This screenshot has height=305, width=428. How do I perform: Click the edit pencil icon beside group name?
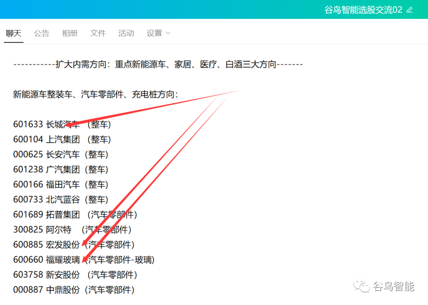pos(409,10)
